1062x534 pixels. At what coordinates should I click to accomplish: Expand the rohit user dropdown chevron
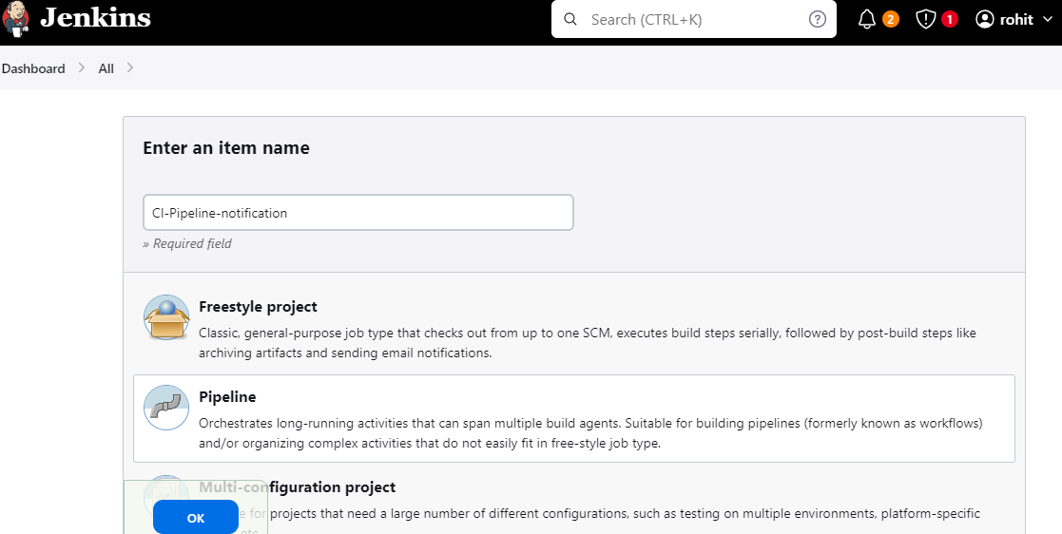point(1048,20)
